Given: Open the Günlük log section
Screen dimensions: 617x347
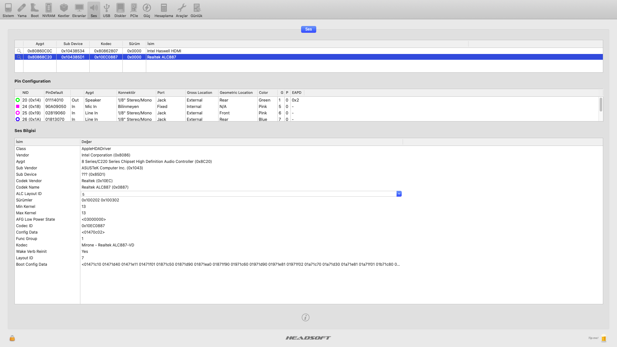Looking at the screenshot, I should click(x=196, y=10).
